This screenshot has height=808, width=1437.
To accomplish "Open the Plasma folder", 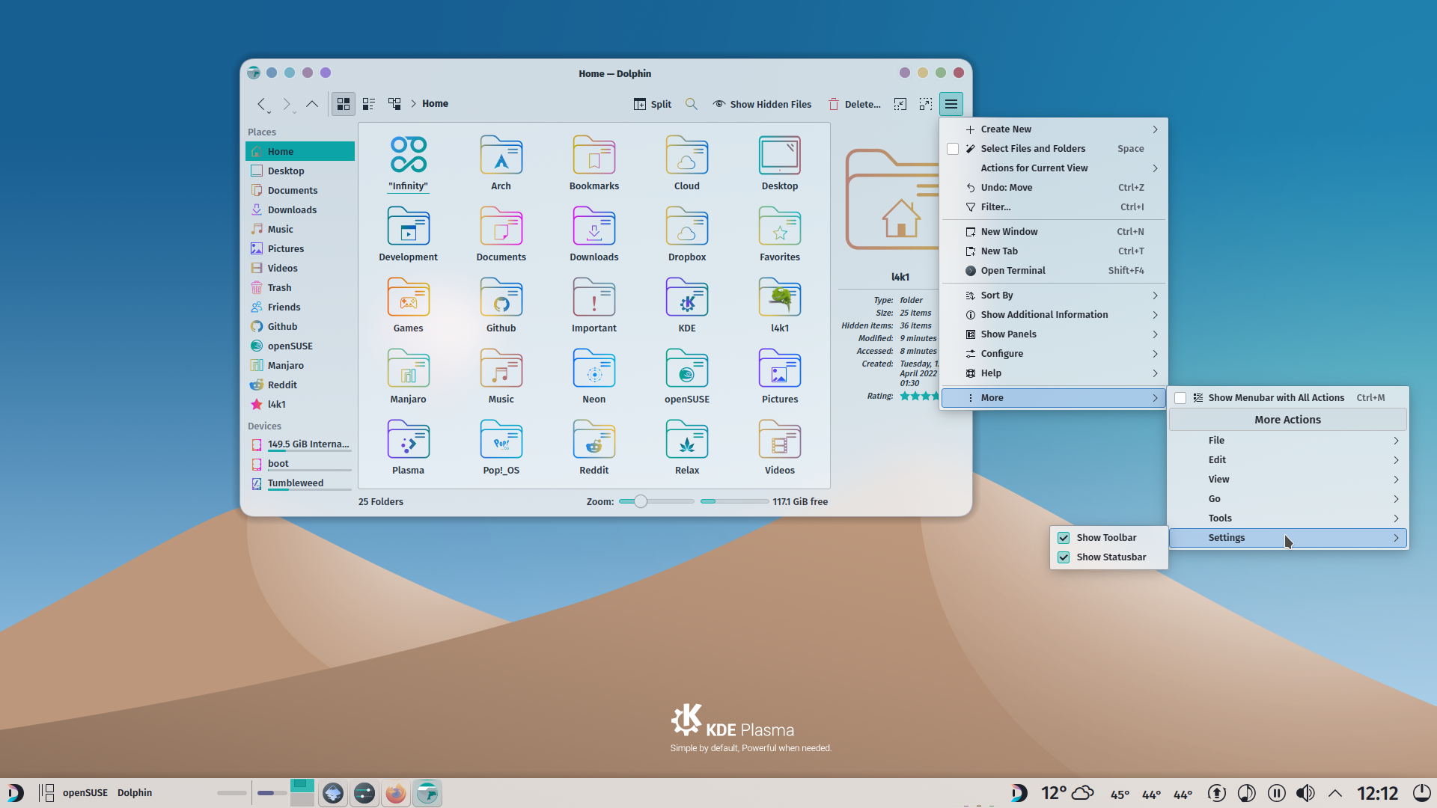I will coord(409,438).
